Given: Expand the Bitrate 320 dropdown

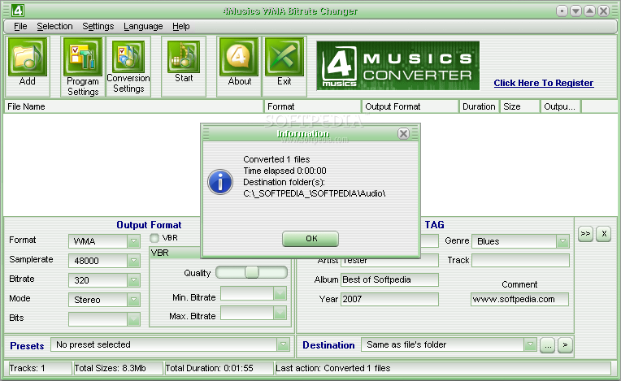Looking at the screenshot, I should pyautogui.click(x=133, y=280).
